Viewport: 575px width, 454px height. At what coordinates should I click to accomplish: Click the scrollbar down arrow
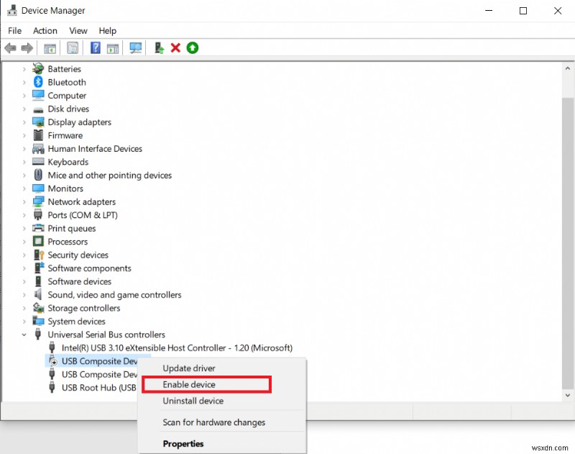(569, 395)
